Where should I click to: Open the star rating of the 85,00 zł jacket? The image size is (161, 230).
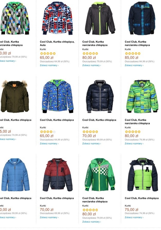click(x=133, y=53)
